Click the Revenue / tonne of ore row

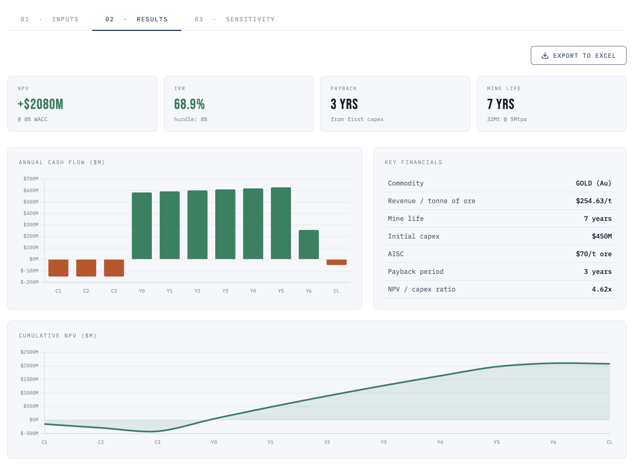click(x=500, y=201)
